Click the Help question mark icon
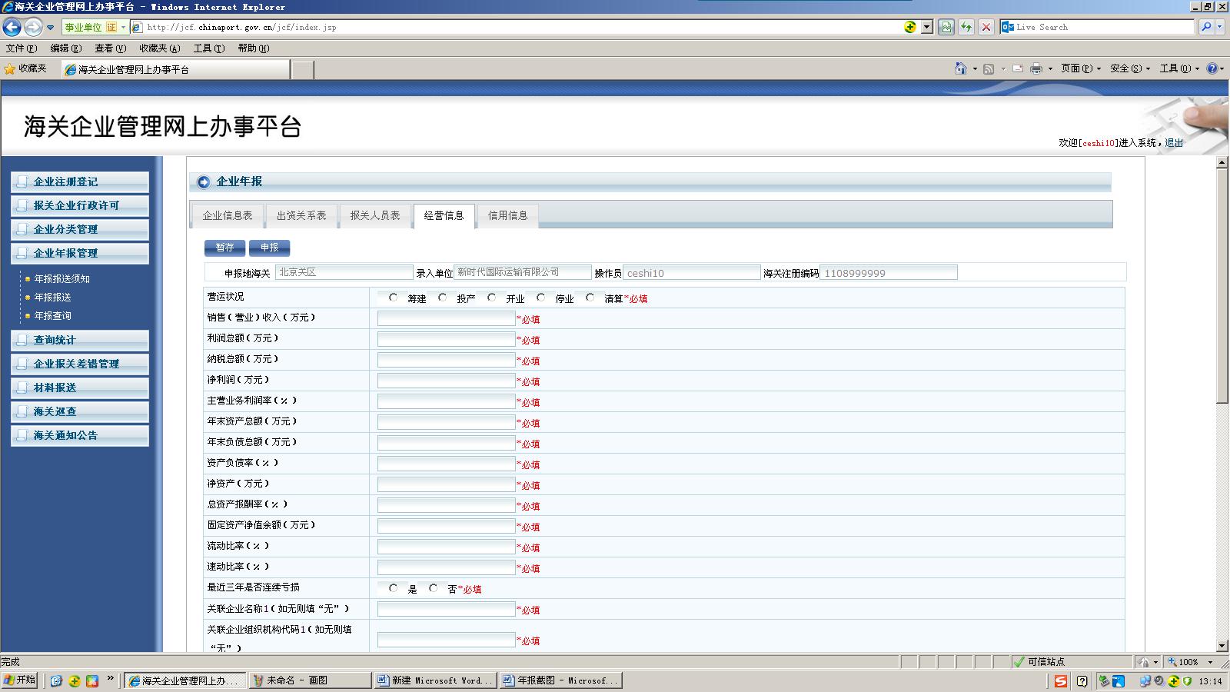Image resolution: width=1230 pixels, height=692 pixels. (x=1212, y=68)
